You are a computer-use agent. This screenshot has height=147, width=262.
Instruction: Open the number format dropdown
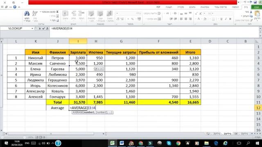[x=117, y=13]
